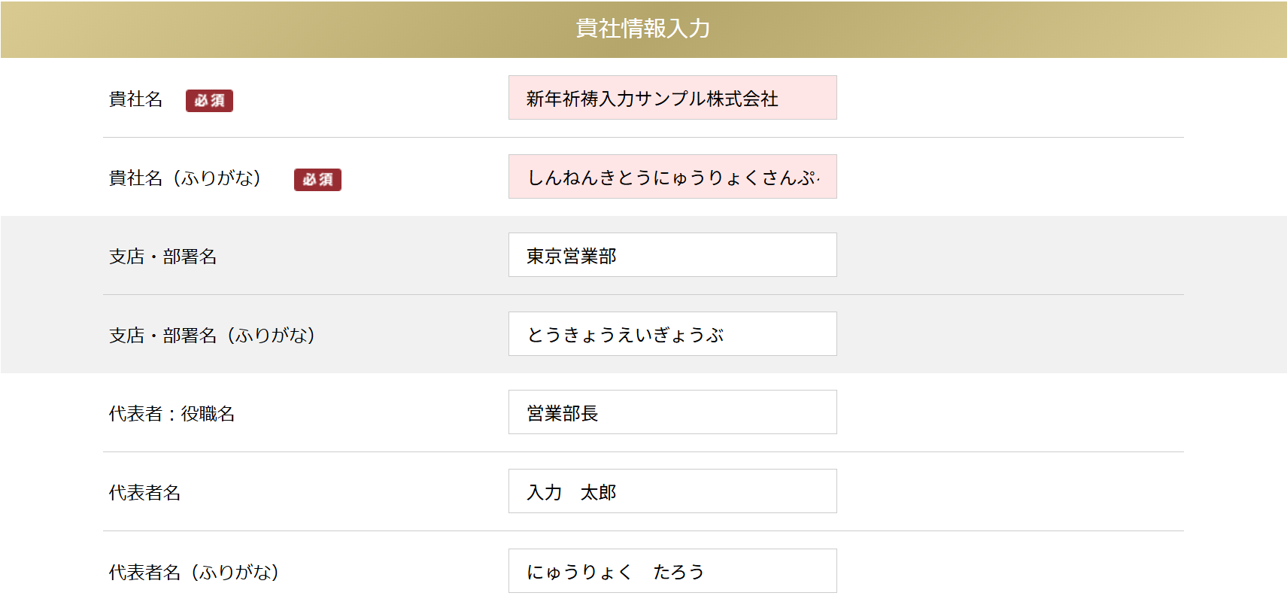The width and height of the screenshot is (1287, 608).
Task: Click the 貴社名 label text
Action: [x=135, y=99]
